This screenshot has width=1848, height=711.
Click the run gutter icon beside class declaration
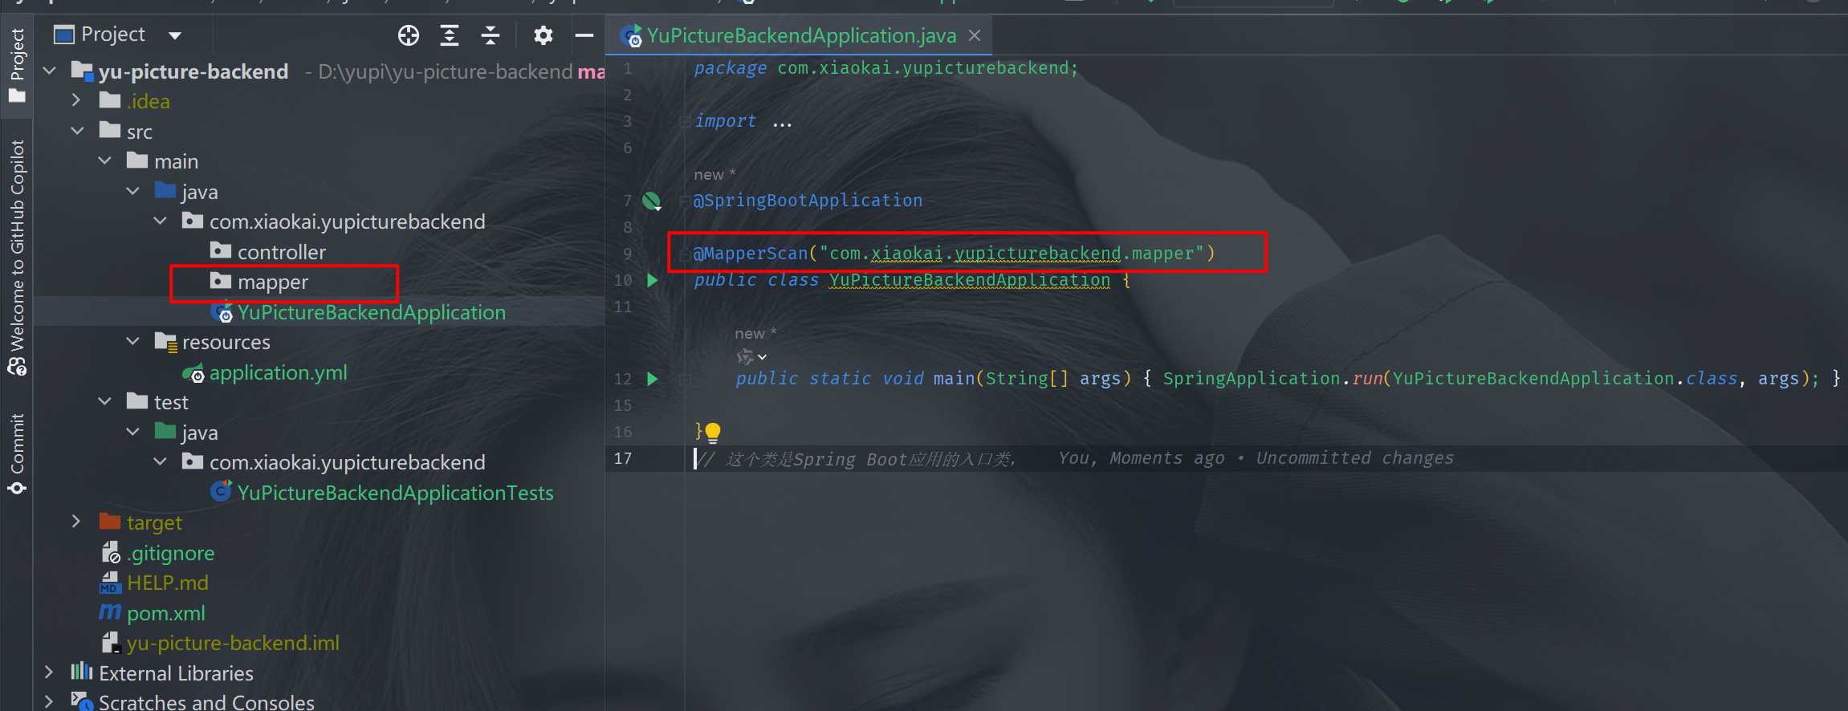(653, 280)
